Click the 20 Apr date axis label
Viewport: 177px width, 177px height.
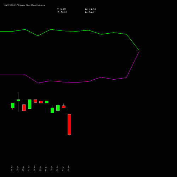point(34,169)
